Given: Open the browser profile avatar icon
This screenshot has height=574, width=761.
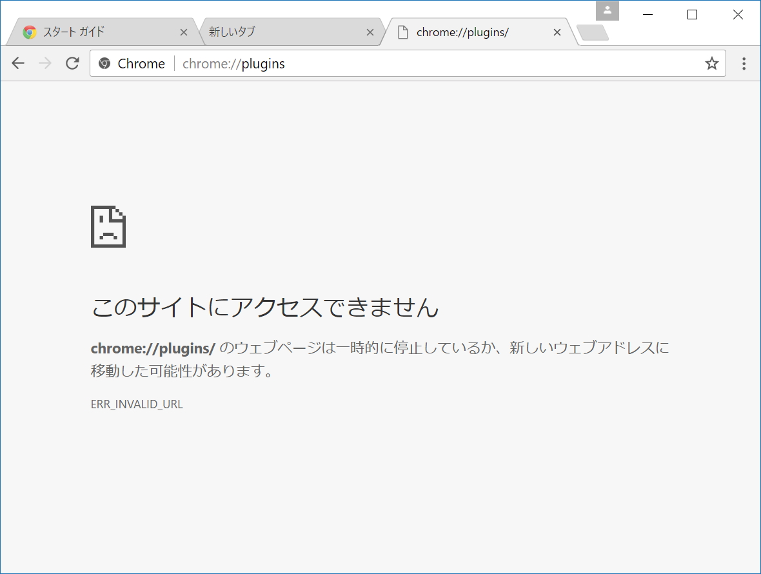Looking at the screenshot, I should tap(606, 11).
